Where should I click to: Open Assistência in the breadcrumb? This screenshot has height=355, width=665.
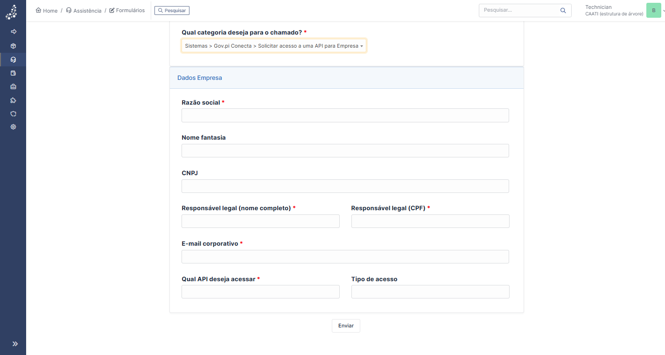pyautogui.click(x=84, y=10)
